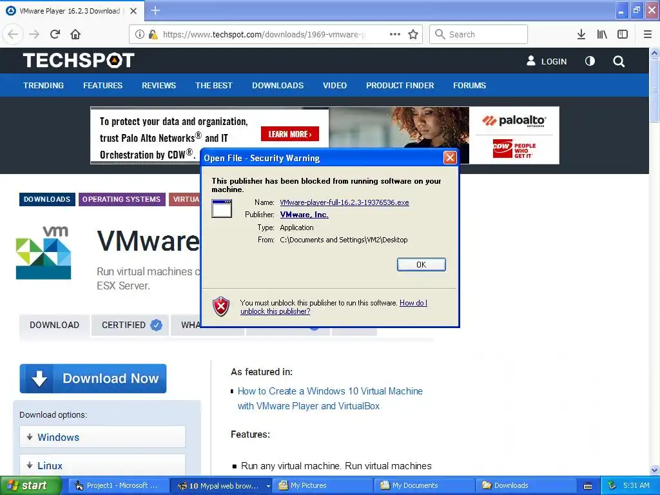This screenshot has width=660, height=495.
Task: Close the Security Warning dialog
Action: [450, 158]
